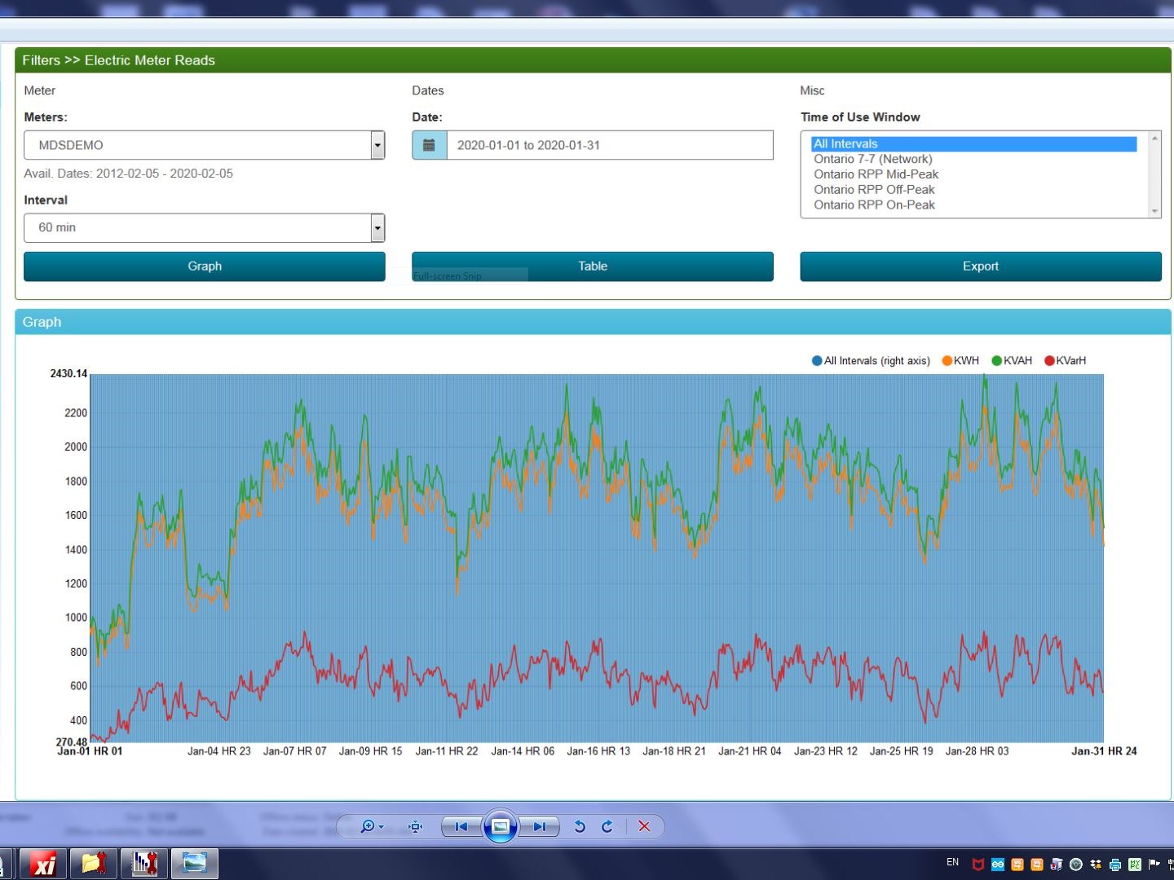
Task: Click the second orange tray icon
Action: point(1037,865)
